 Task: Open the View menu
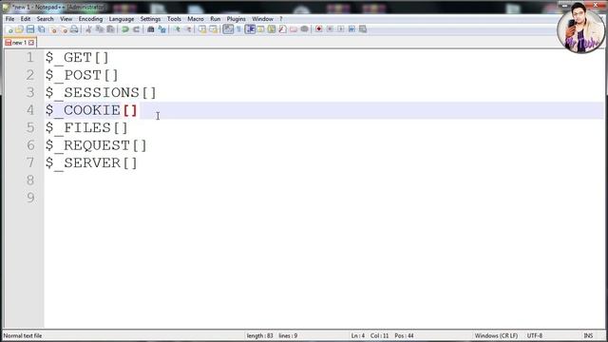pyautogui.click(x=66, y=19)
